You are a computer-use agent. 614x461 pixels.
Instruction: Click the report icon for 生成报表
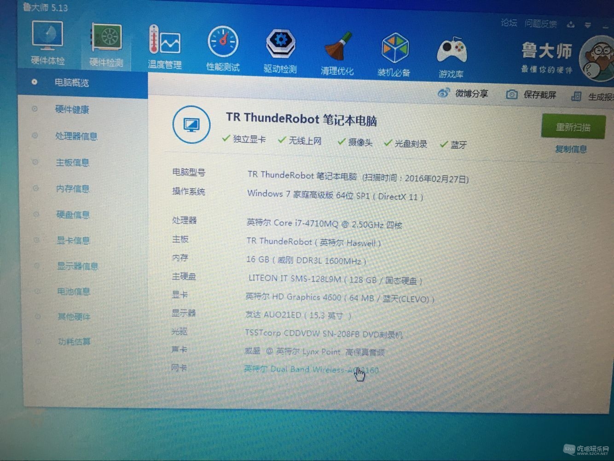pyautogui.click(x=576, y=96)
